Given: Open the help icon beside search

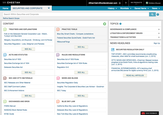Looking at the screenshot, I should coord(158,14).
